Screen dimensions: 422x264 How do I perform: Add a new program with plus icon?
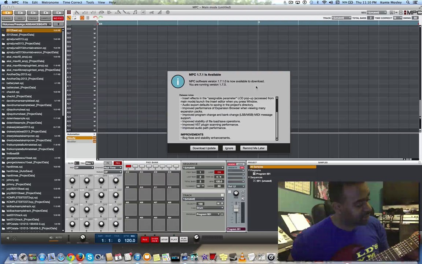coord(222,214)
